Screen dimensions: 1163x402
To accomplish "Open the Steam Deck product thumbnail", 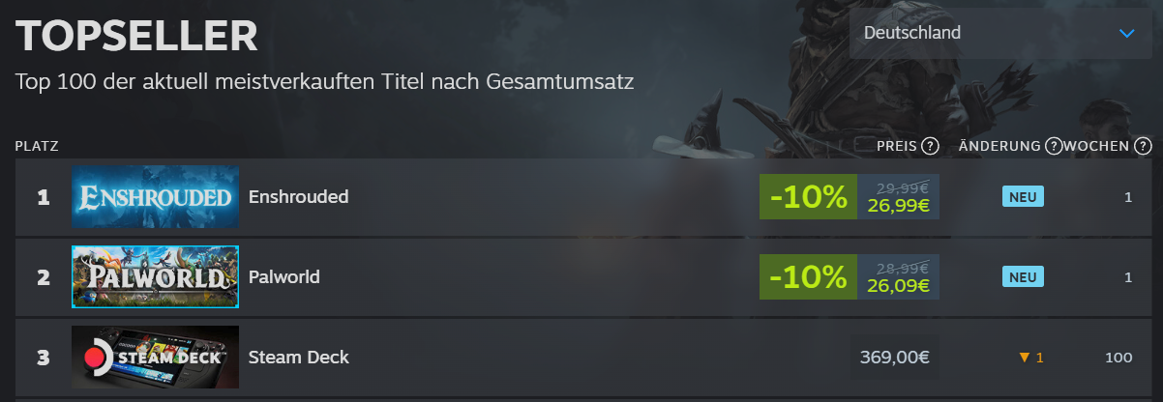I will click(x=155, y=358).
